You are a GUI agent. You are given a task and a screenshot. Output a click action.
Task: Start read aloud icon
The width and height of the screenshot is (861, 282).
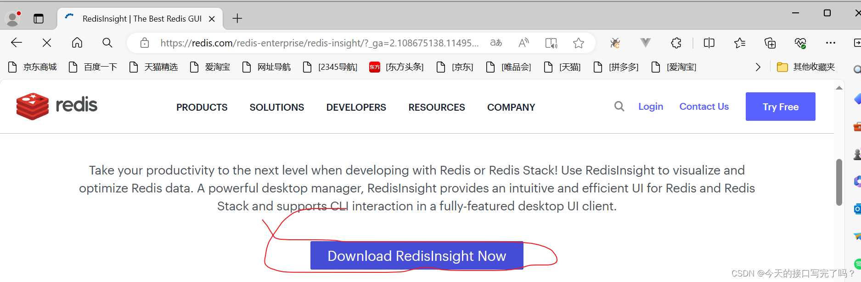pos(523,43)
